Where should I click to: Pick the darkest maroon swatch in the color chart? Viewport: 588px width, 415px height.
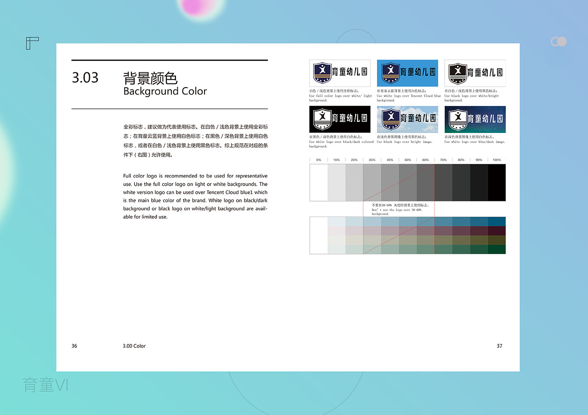point(497,231)
